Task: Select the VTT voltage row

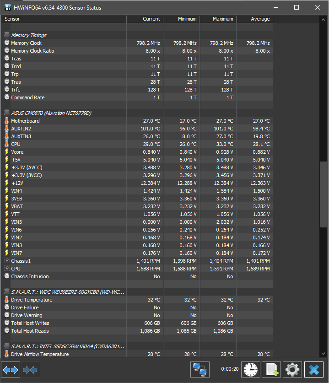Action: pyautogui.click(x=137, y=214)
